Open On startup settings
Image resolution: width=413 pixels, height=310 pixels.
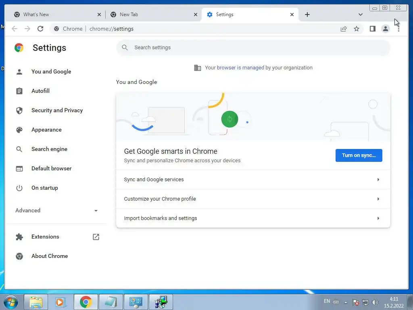pyautogui.click(x=44, y=188)
